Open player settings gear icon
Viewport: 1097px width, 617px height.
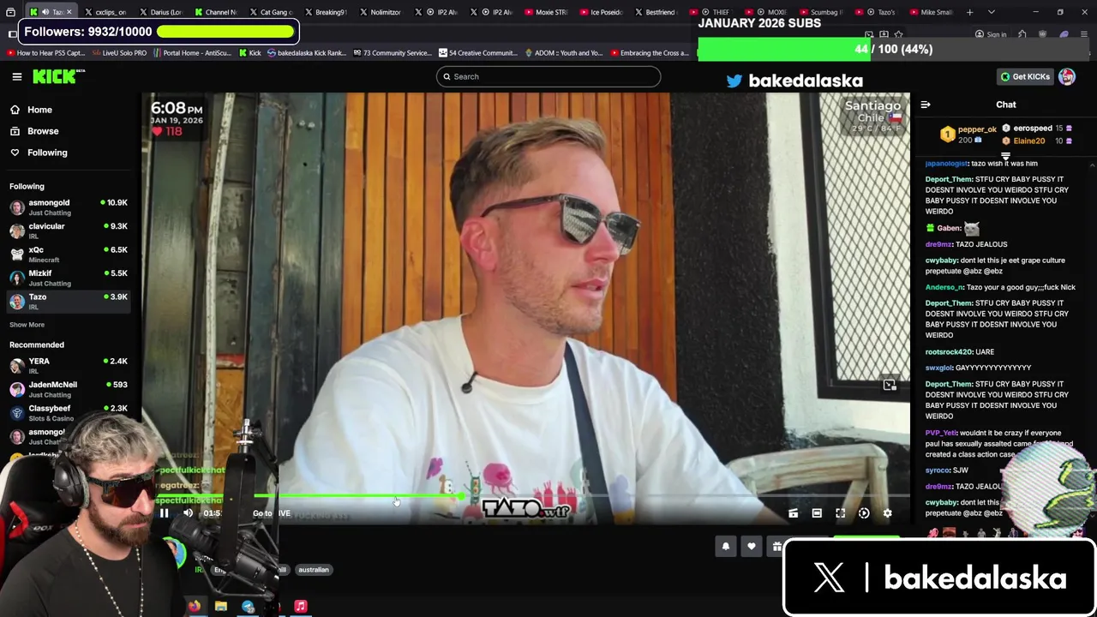pos(888,513)
